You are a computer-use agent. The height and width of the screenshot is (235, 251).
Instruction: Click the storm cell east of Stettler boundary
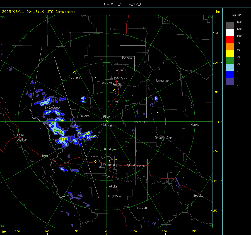click(156, 99)
